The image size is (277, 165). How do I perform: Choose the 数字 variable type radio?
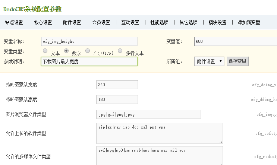[x=66, y=51]
